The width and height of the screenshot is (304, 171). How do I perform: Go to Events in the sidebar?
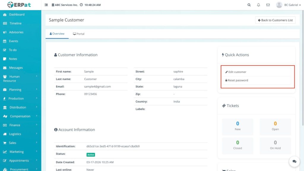coord(13,41)
